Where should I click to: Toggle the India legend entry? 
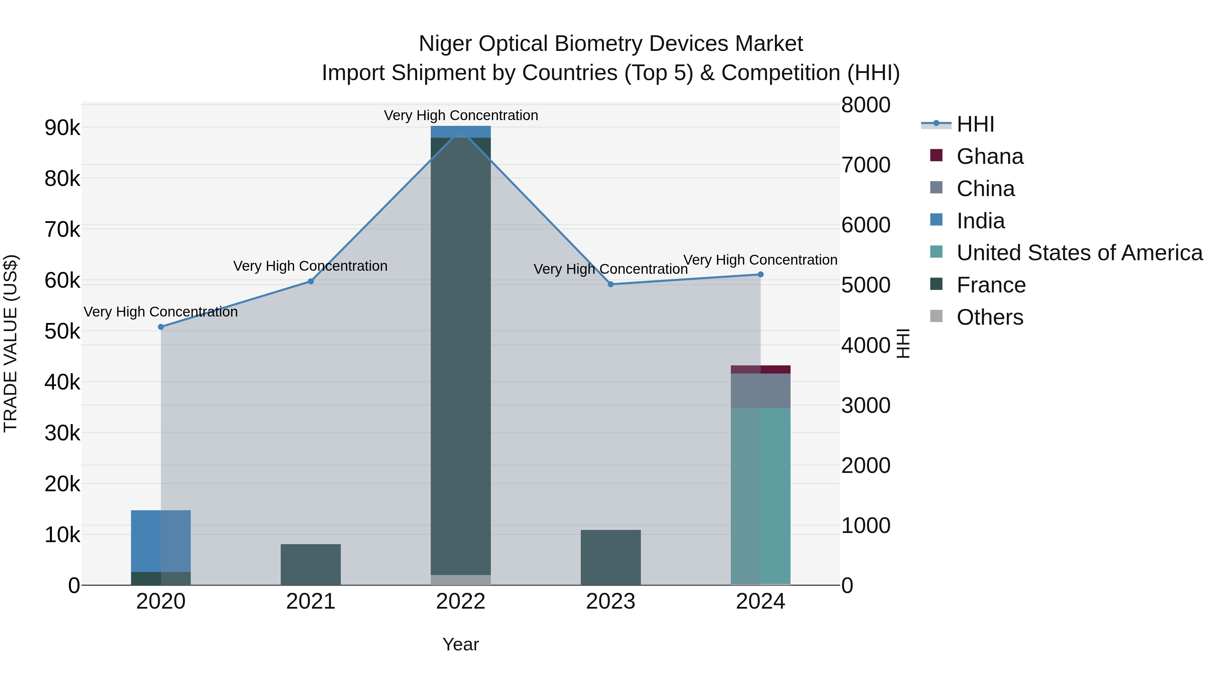coord(967,221)
